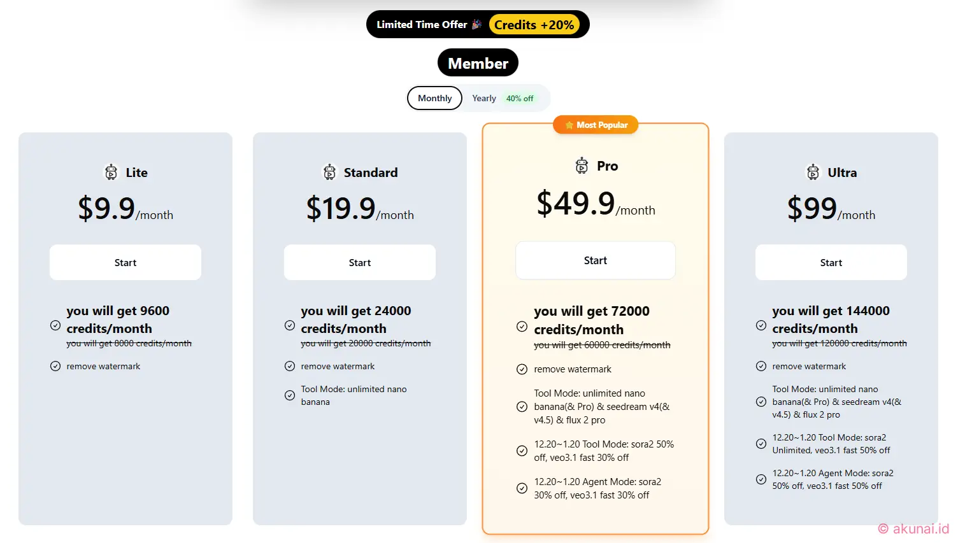The height and width of the screenshot is (543, 958).
Task: Click the robot icon beside Pro
Action: [582, 166]
